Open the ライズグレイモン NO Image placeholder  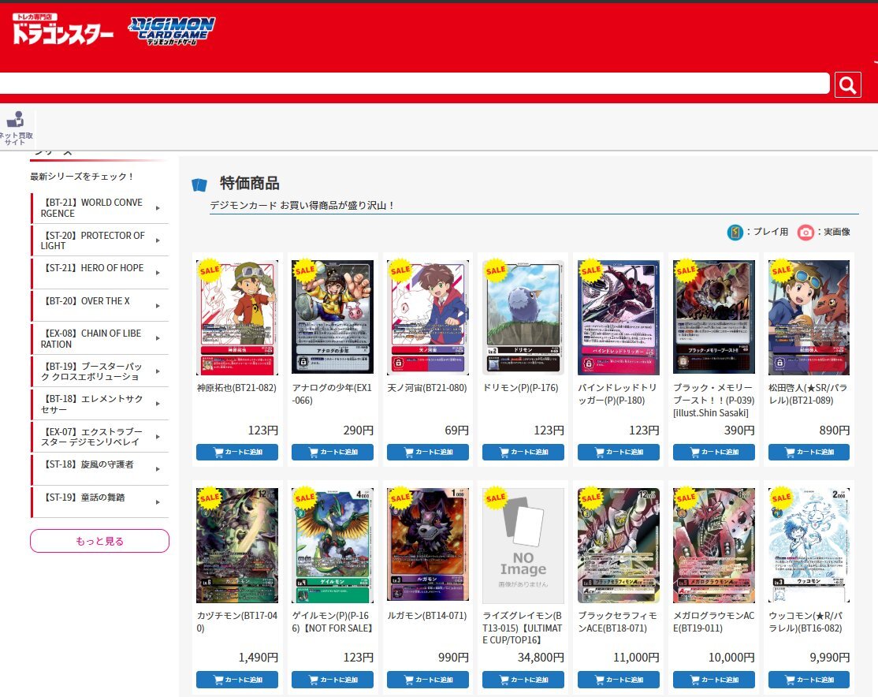point(523,545)
